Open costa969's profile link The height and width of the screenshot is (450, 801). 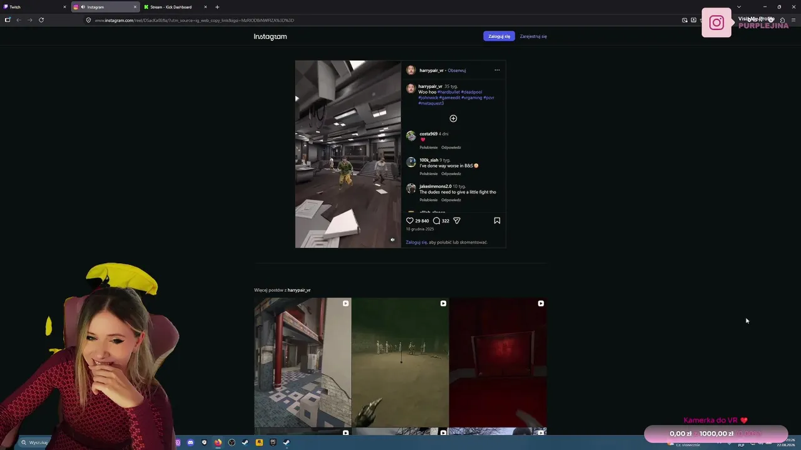tap(429, 134)
